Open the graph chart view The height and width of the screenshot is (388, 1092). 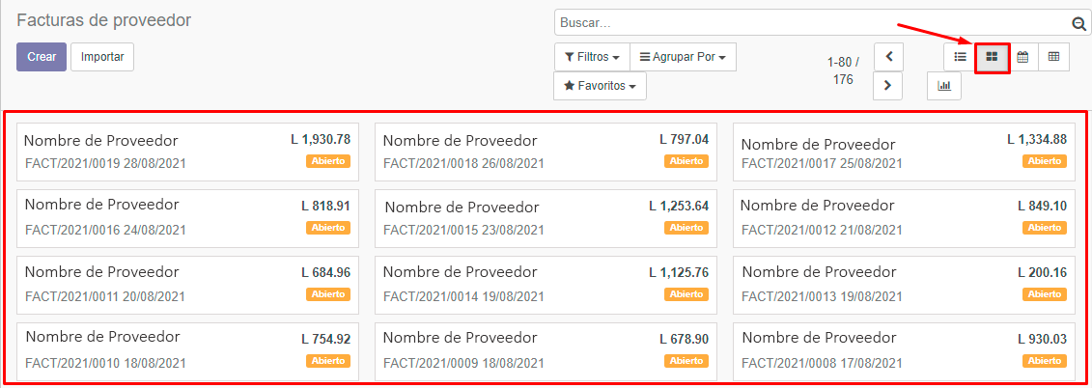click(x=944, y=86)
